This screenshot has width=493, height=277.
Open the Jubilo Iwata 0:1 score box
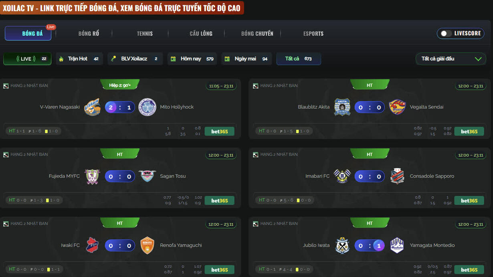[370, 245]
